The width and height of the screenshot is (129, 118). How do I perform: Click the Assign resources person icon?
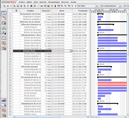point(55,6)
